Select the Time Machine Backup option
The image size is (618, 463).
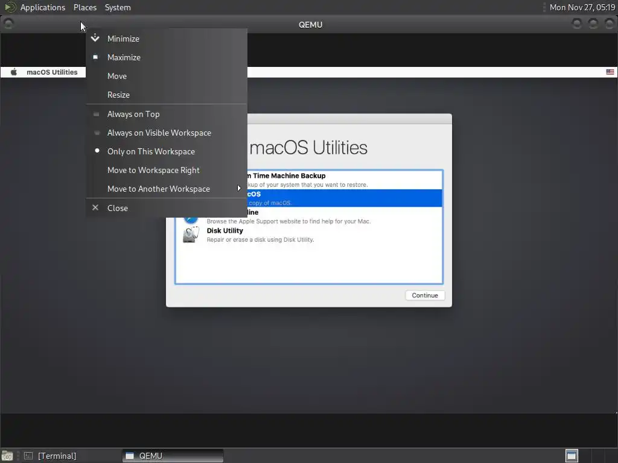tap(309, 180)
